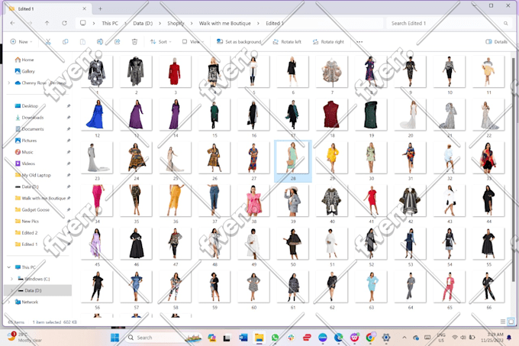The height and width of the screenshot is (346, 519).
Task: Show hidden system tray icons chevron
Action: click(405, 338)
